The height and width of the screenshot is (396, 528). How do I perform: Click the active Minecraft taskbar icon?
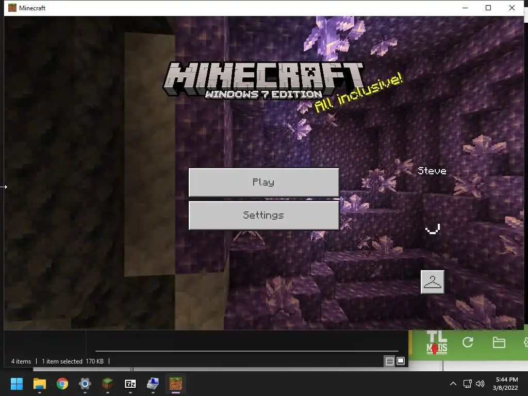tap(176, 384)
